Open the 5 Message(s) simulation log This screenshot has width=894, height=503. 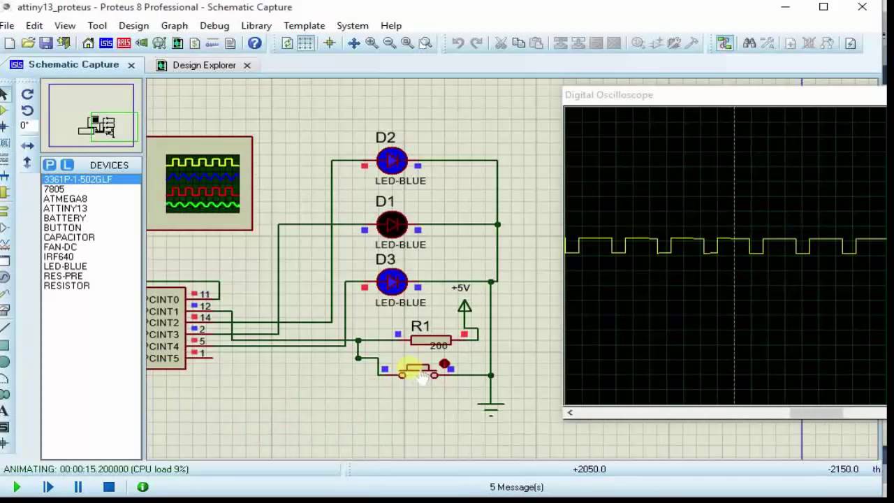[516, 487]
